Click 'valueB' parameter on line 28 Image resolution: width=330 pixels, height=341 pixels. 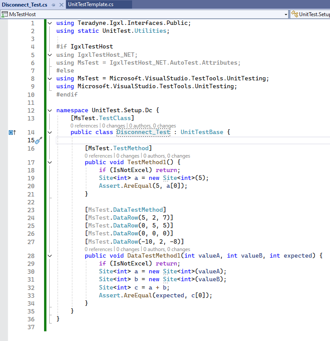coord(252,256)
